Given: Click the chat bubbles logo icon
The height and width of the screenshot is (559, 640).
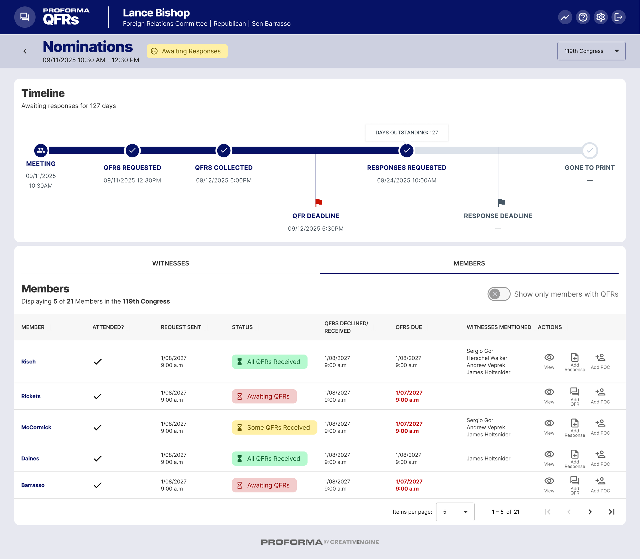Looking at the screenshot, I should [x=25, y=17].
